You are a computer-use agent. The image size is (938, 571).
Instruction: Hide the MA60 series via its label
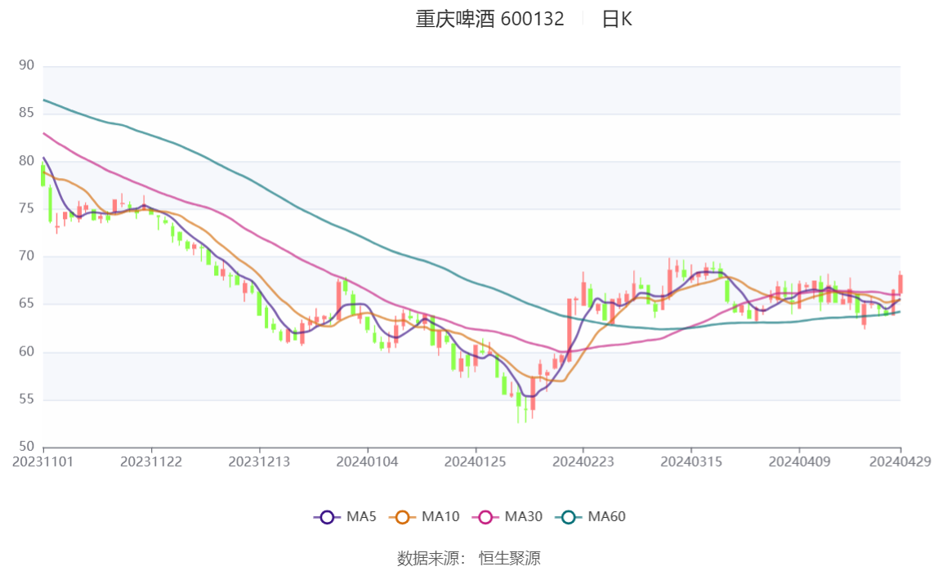pos(606,516)
